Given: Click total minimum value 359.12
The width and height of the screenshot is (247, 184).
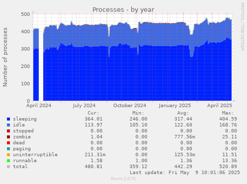Looking at the screenshot, I should click(138, 167).
